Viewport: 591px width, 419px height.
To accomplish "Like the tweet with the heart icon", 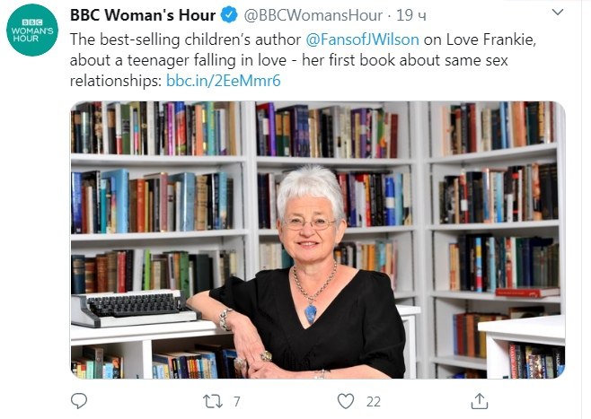I will pos(345,401).
